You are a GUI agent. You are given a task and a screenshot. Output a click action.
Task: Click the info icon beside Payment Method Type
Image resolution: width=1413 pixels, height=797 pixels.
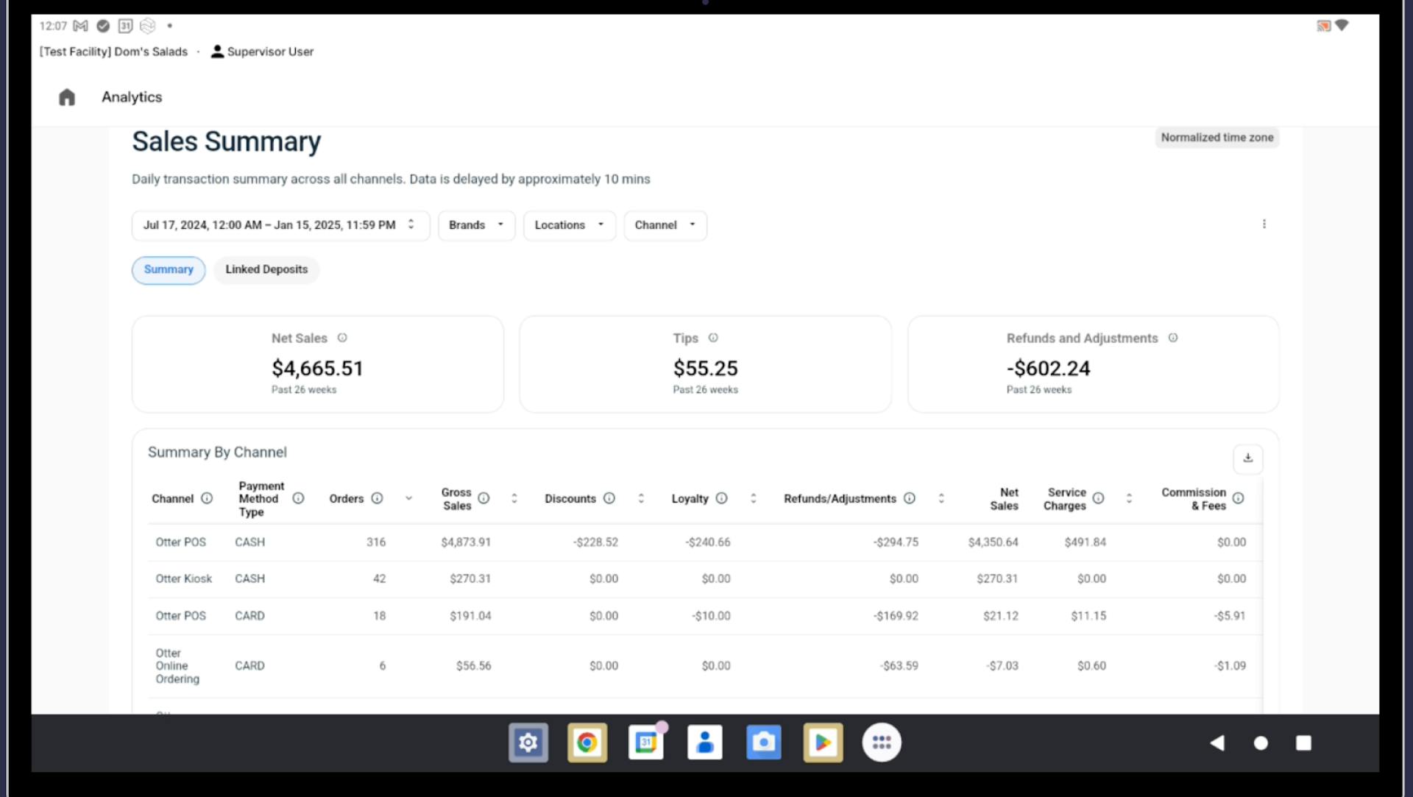click(298, 499)
